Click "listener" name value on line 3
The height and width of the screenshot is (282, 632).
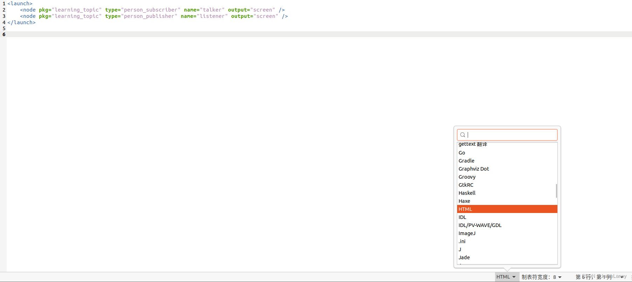tap(212, 16)
